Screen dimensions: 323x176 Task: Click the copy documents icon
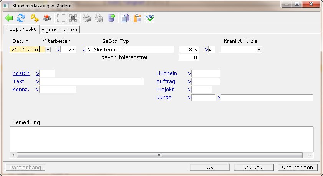pos(125,18)
